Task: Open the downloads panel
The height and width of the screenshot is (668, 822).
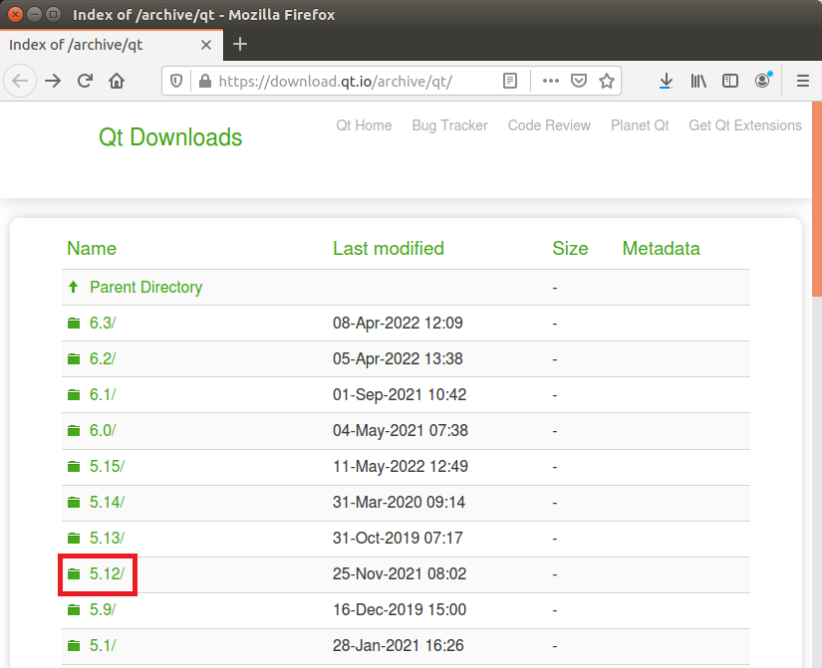Action: 666,81
